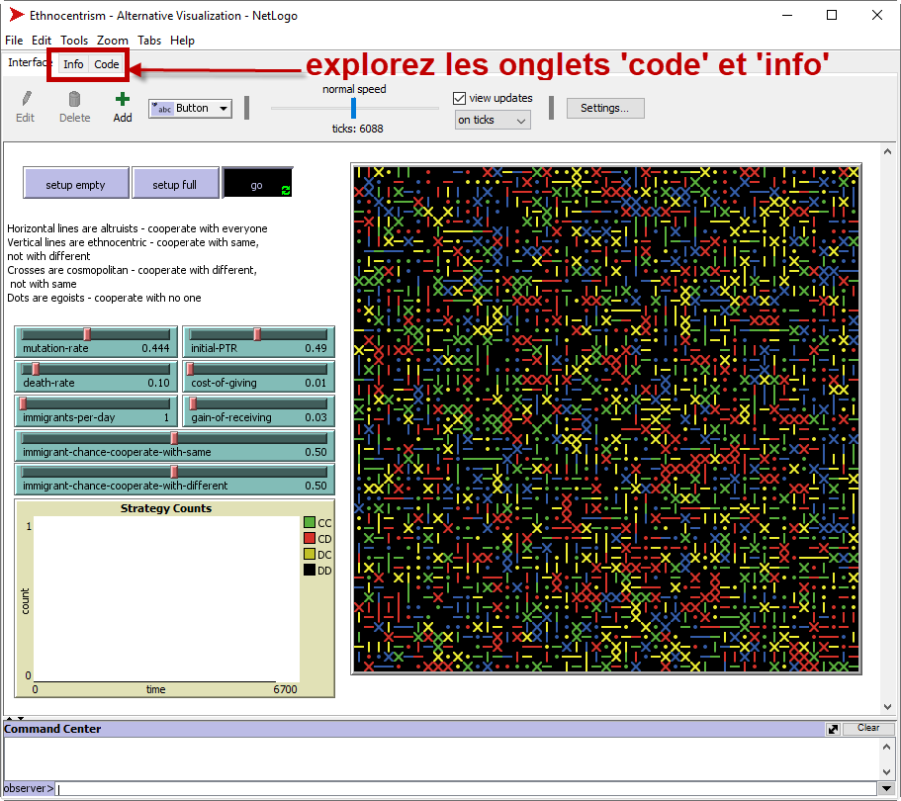Click the mutation-rate slider
Viewport: 901px width, 801px height.
point(96,341)
